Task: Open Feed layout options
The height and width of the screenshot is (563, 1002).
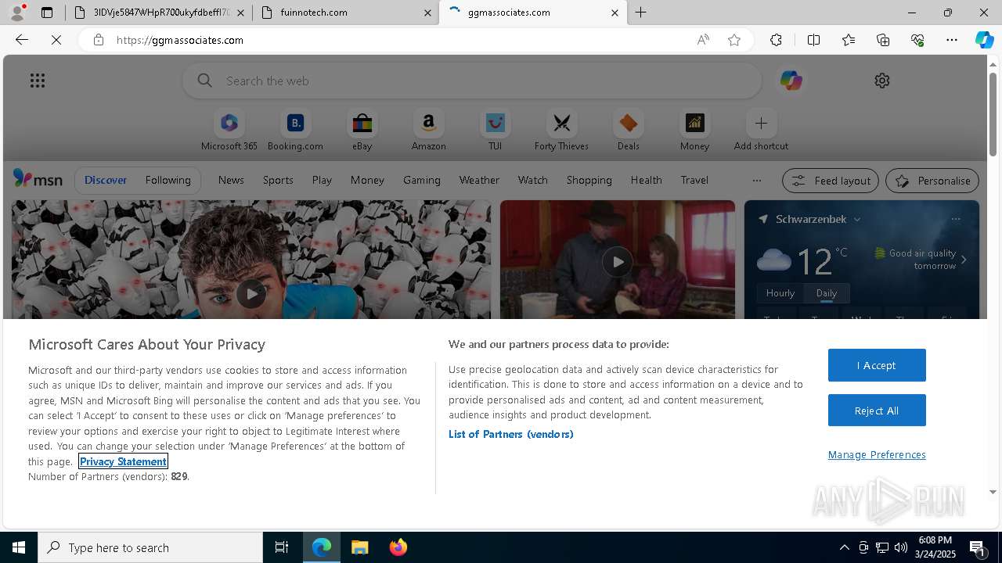Action: click(x=831, y=181)
